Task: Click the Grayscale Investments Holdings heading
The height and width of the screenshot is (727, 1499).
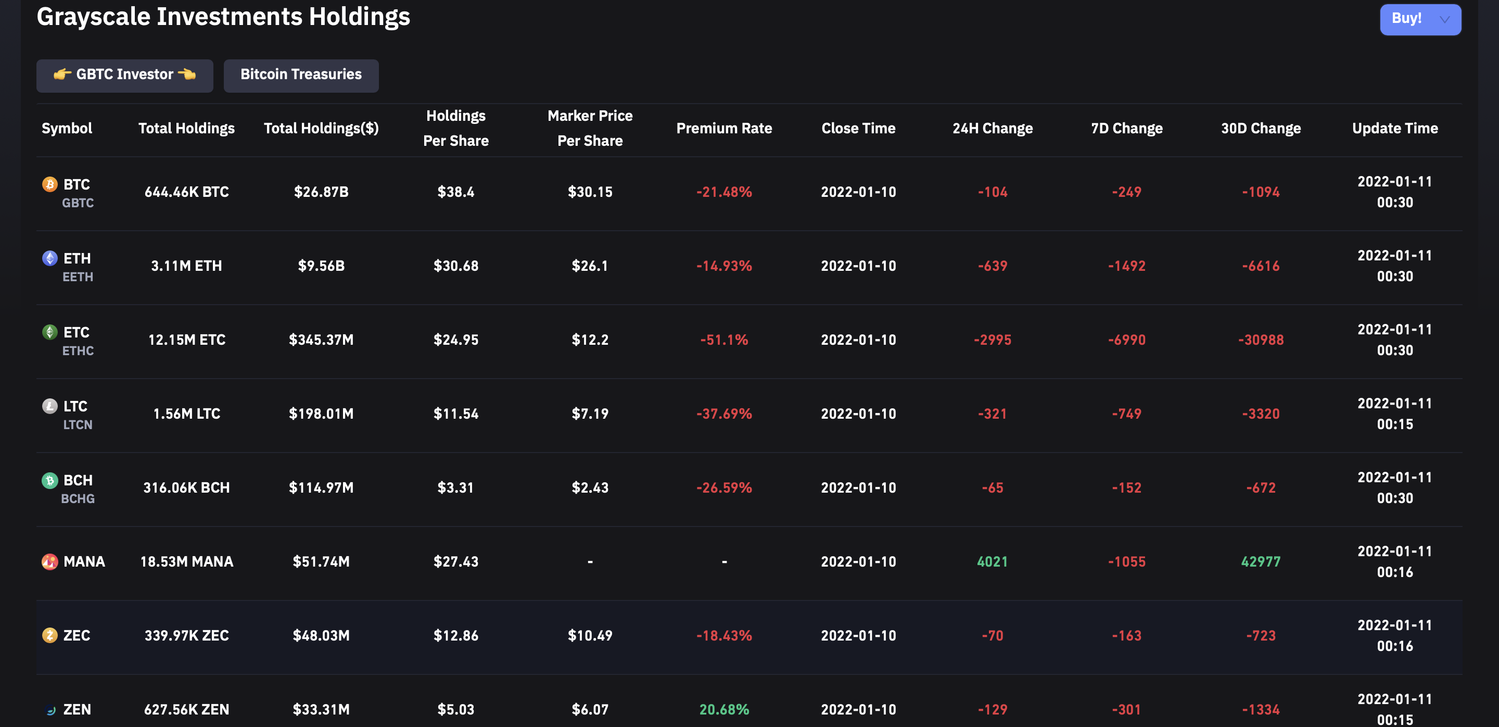Action: tap(223, 16)
